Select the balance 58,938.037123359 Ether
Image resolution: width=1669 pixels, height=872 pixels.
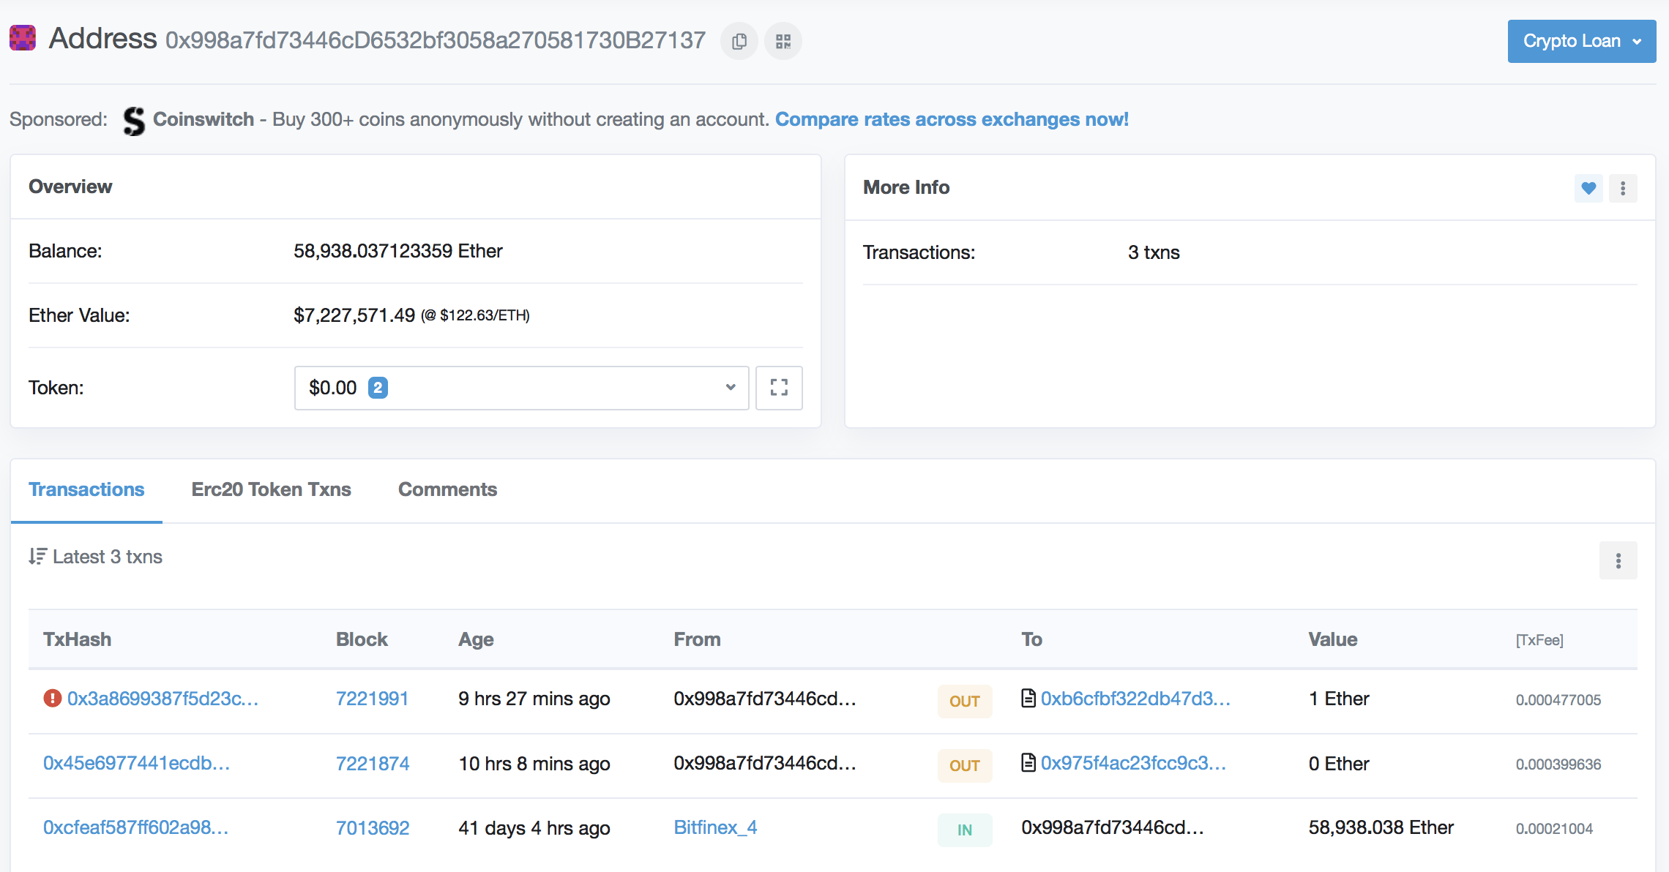pos(398,251)
